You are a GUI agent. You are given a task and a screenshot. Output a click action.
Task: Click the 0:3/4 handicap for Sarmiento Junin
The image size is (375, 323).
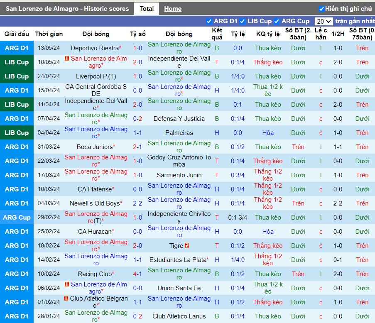coord(238,175)
